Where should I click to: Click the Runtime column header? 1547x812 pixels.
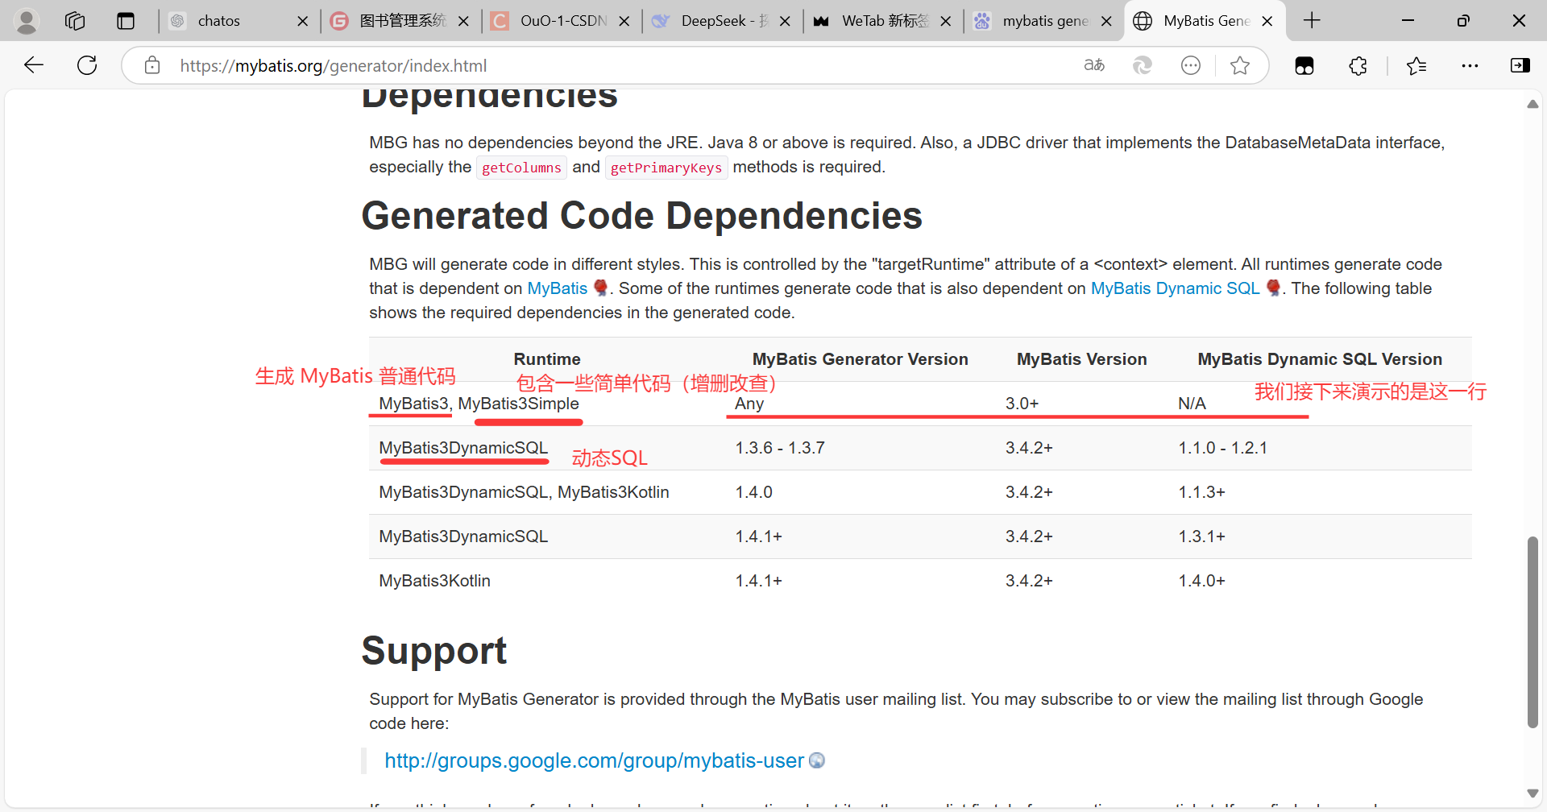[x=547, y=359]
